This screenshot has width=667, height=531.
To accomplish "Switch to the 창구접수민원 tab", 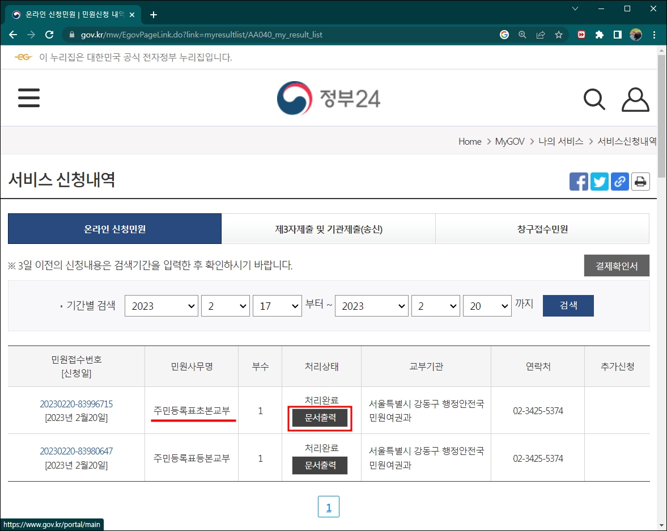I will pyautogui.click(x=542, y=228).
